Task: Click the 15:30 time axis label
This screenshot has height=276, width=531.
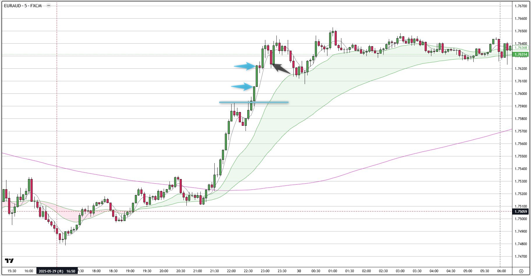Action: coord(12,271)
